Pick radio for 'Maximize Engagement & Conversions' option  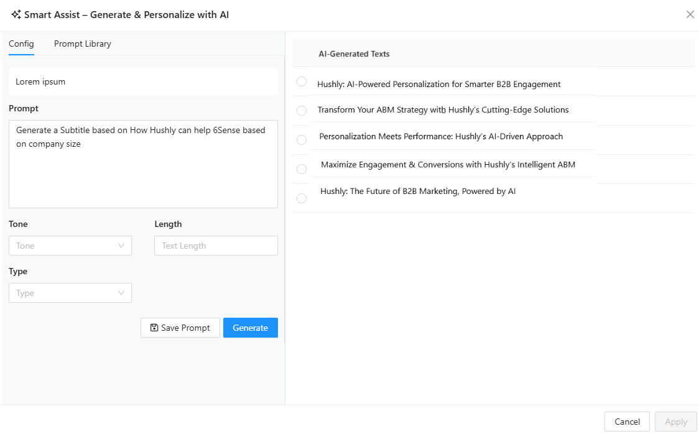pyautogui.click(x=302, y=169)
